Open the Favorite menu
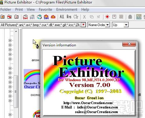 click(45, 10)
